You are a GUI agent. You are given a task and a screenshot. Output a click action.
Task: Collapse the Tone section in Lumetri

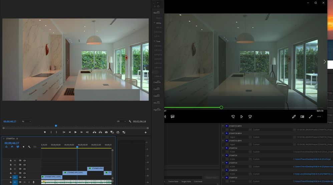154,41
